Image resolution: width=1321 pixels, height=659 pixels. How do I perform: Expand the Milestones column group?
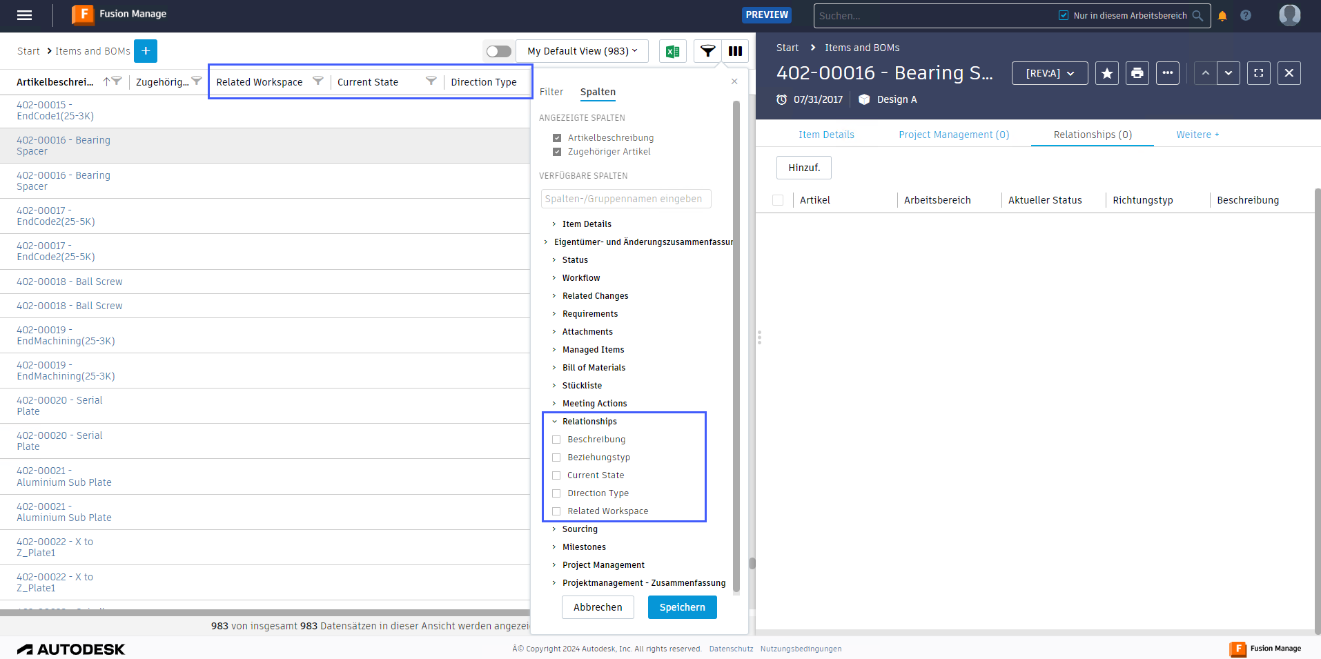tap(554, 547)
